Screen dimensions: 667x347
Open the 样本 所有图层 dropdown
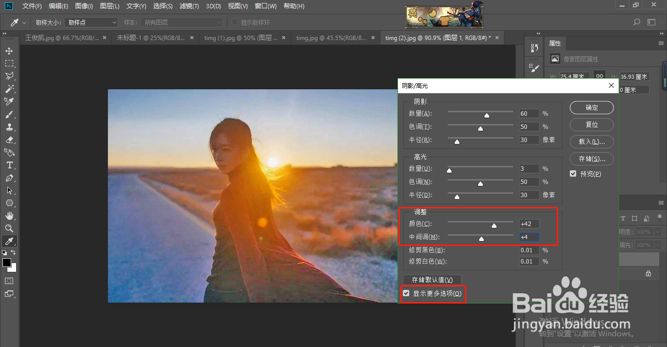coord(182,22)
